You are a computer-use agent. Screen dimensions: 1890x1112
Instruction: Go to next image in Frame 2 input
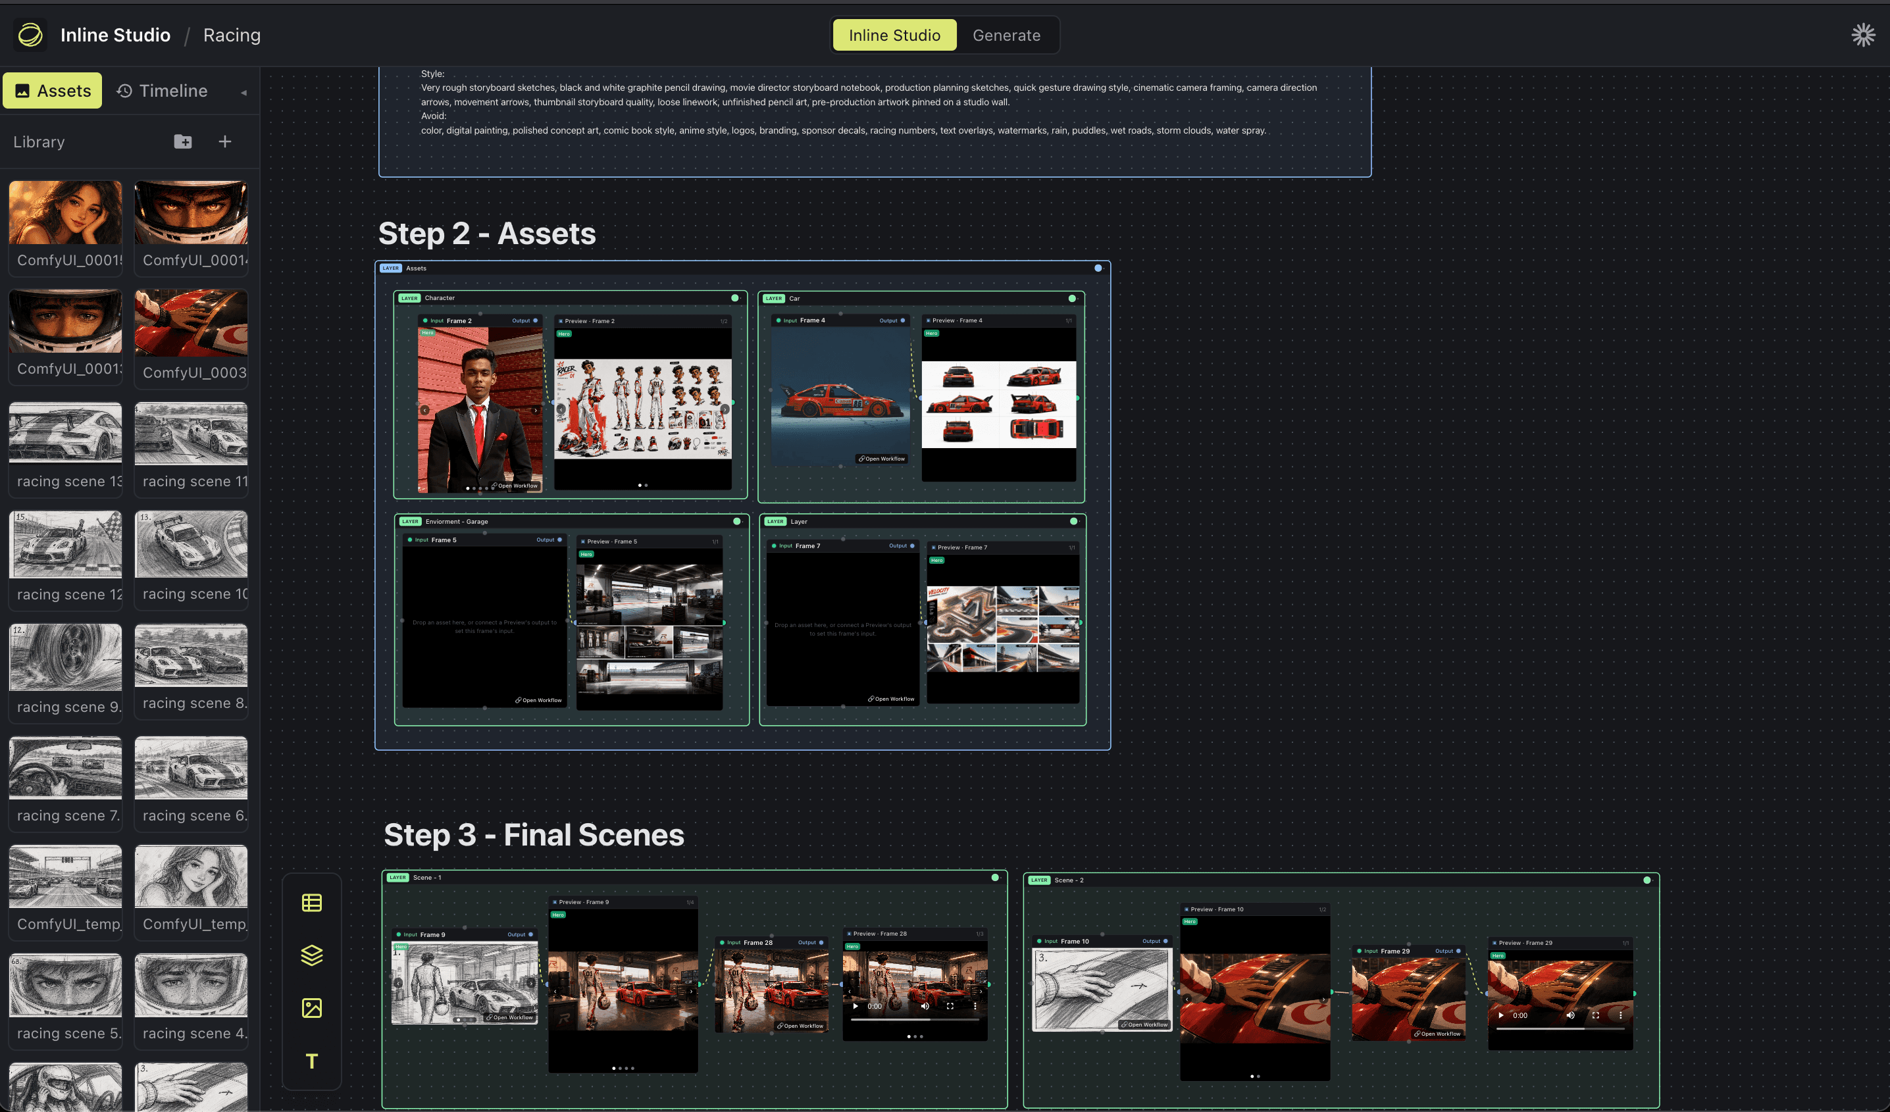[x=536, y=410]
